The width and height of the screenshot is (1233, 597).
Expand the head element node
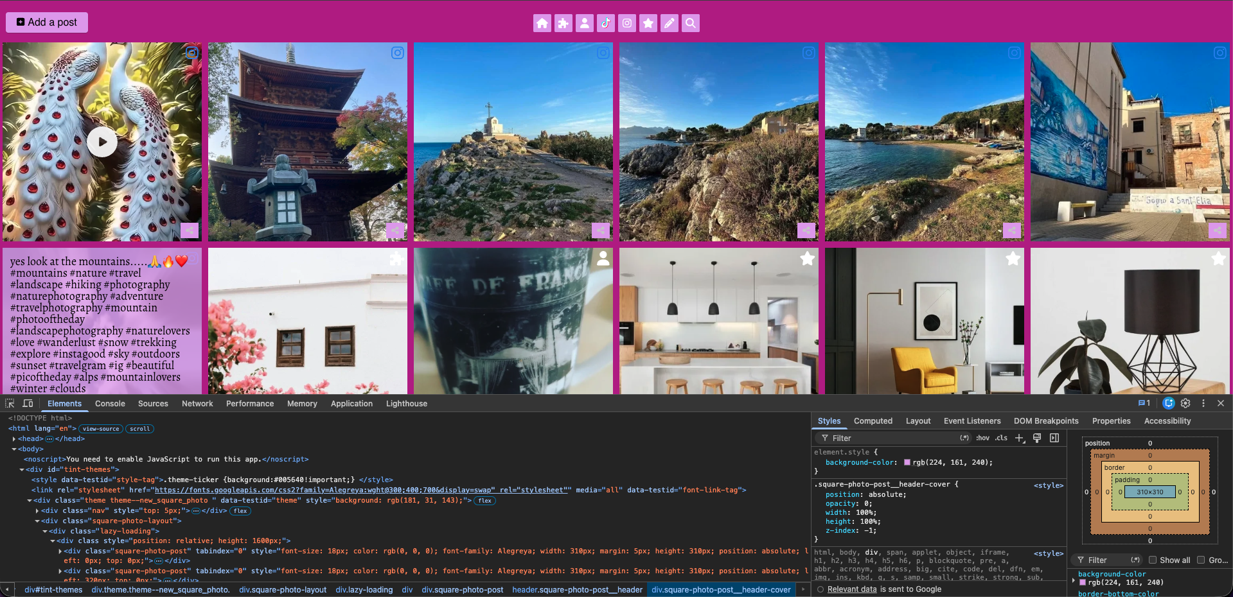point(14,439)
